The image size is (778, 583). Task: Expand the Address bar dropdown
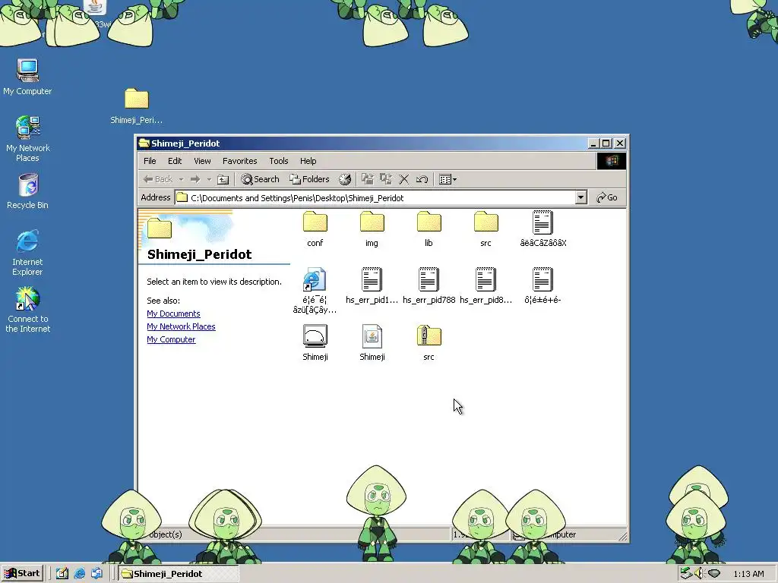click(580, 198)
